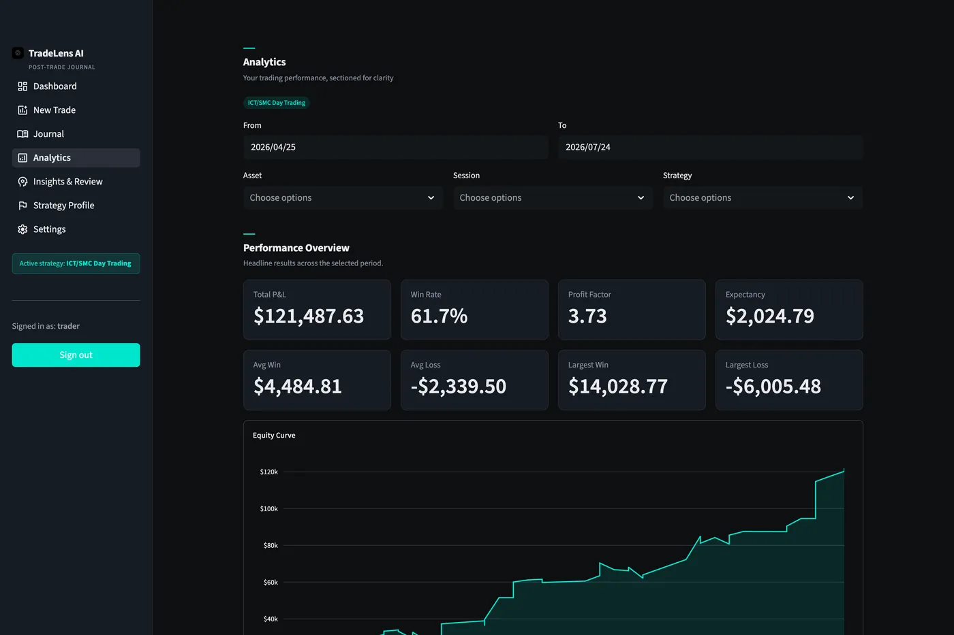Click the Profit Factor value 3.73
This screenshot has height=635, width=954.
[587, 316]
